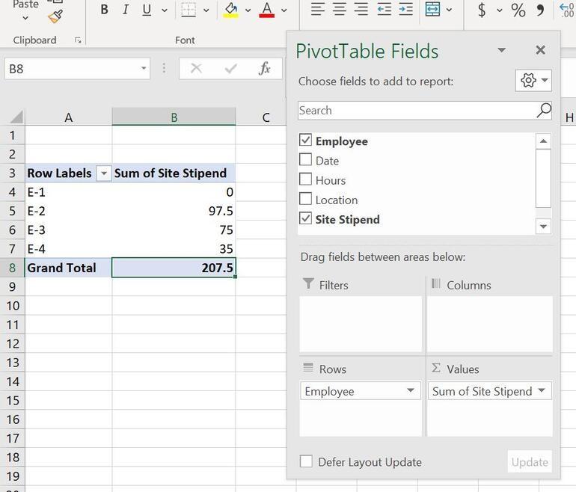Click the Format Painter brush
Viewport: 576px width, 492px height.
pos(55,16)
